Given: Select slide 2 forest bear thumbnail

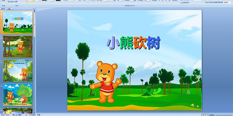Looking at the screenshot, I should tap(18, 47).
